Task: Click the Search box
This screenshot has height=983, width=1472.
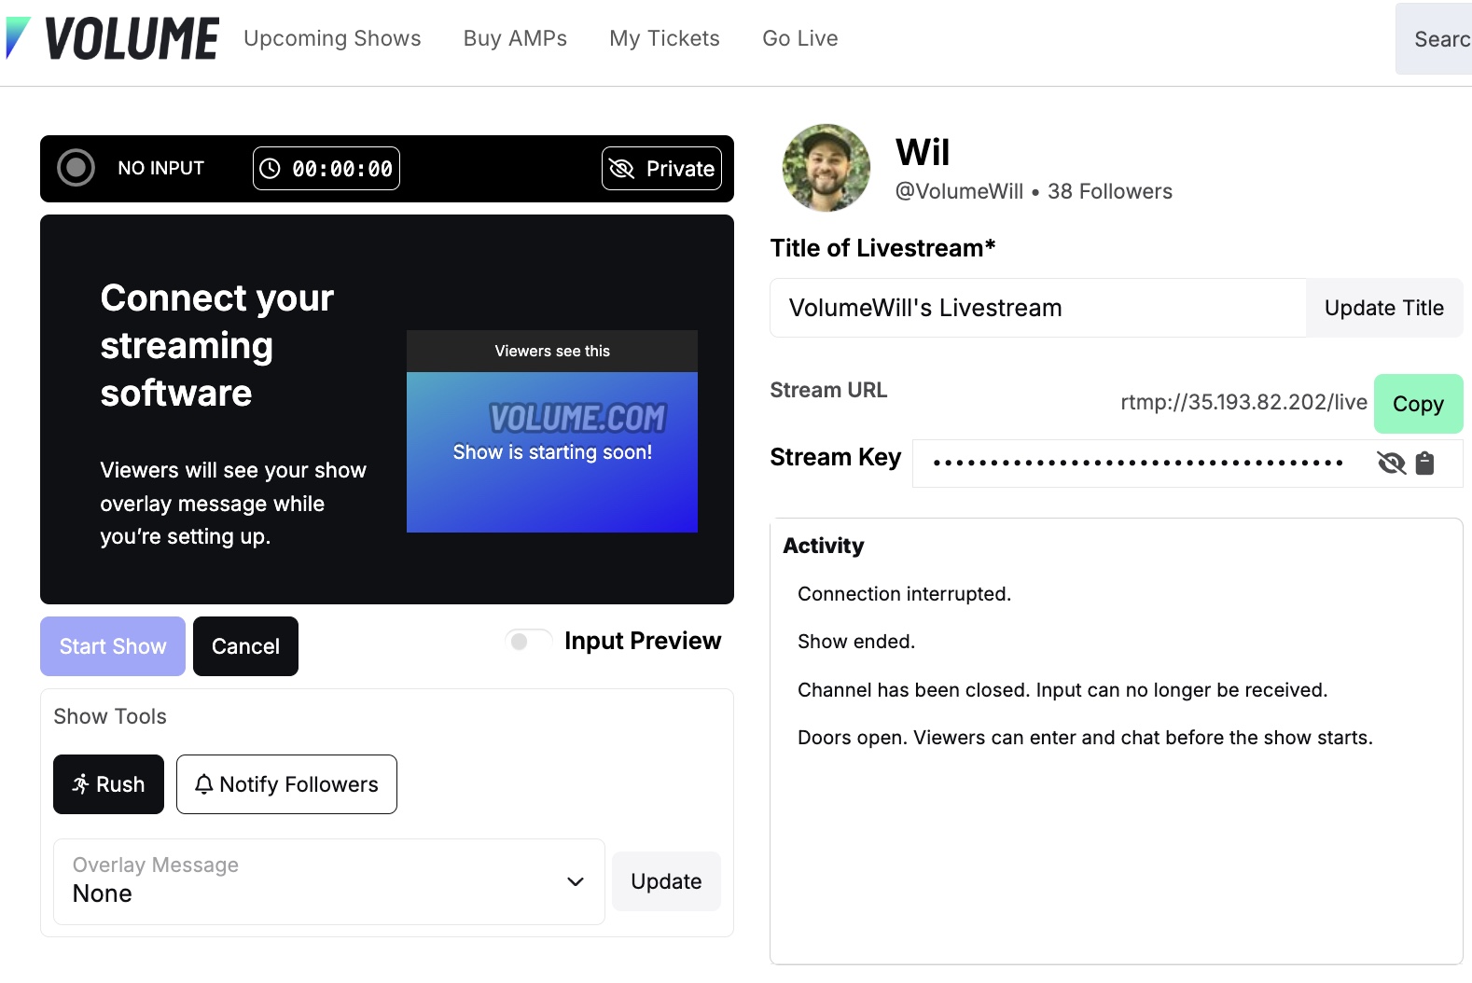Action: tap(1434, 39)
